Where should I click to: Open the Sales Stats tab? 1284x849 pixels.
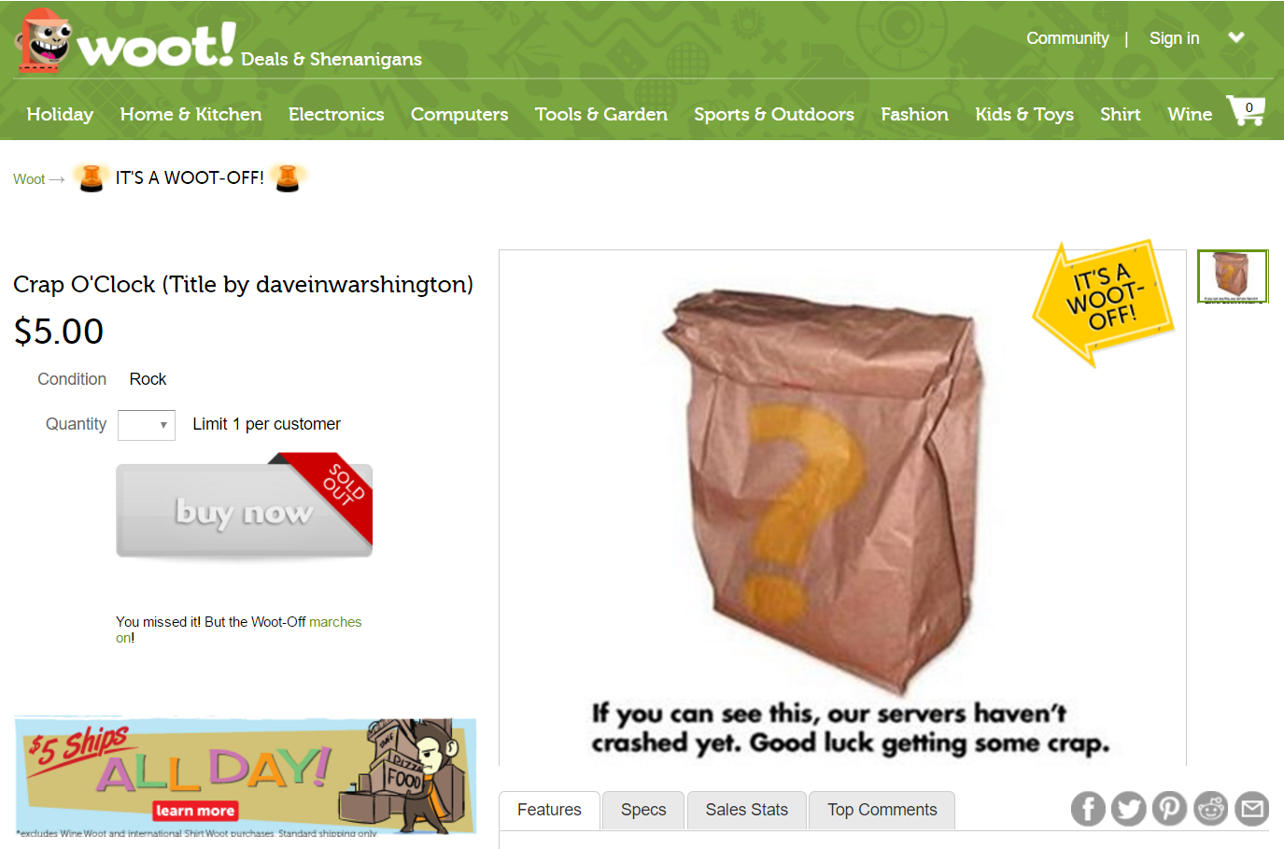tap(747, 810)
